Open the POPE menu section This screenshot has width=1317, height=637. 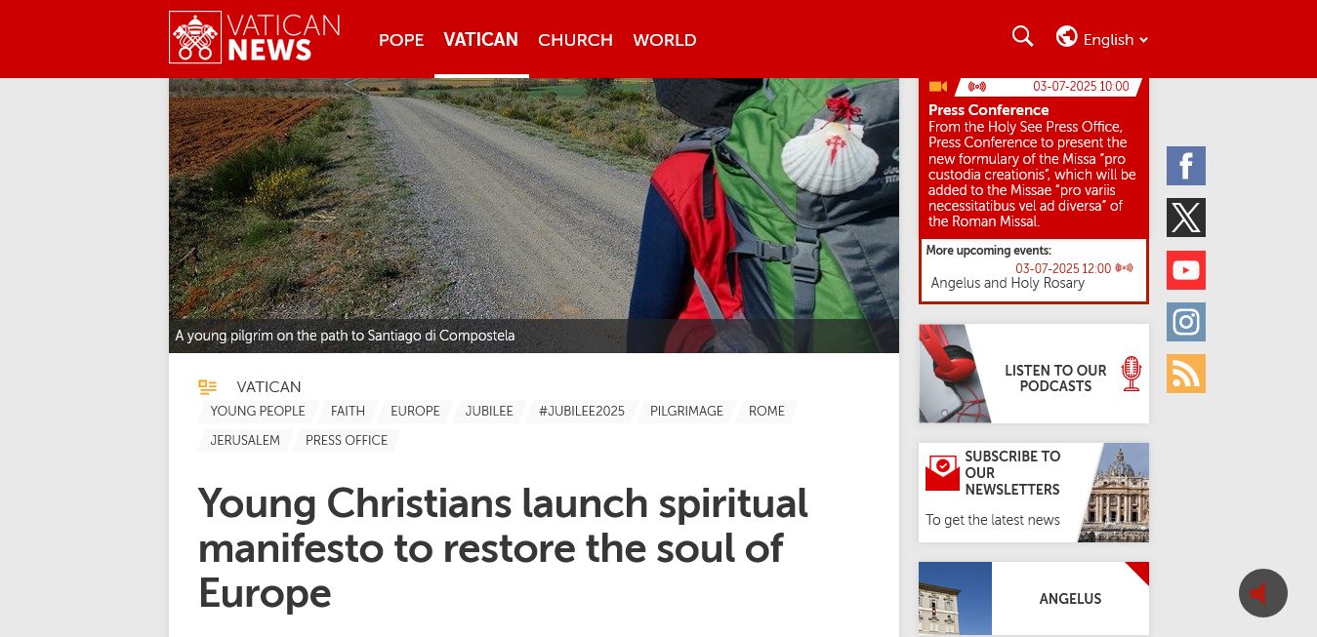pos(401,40)
